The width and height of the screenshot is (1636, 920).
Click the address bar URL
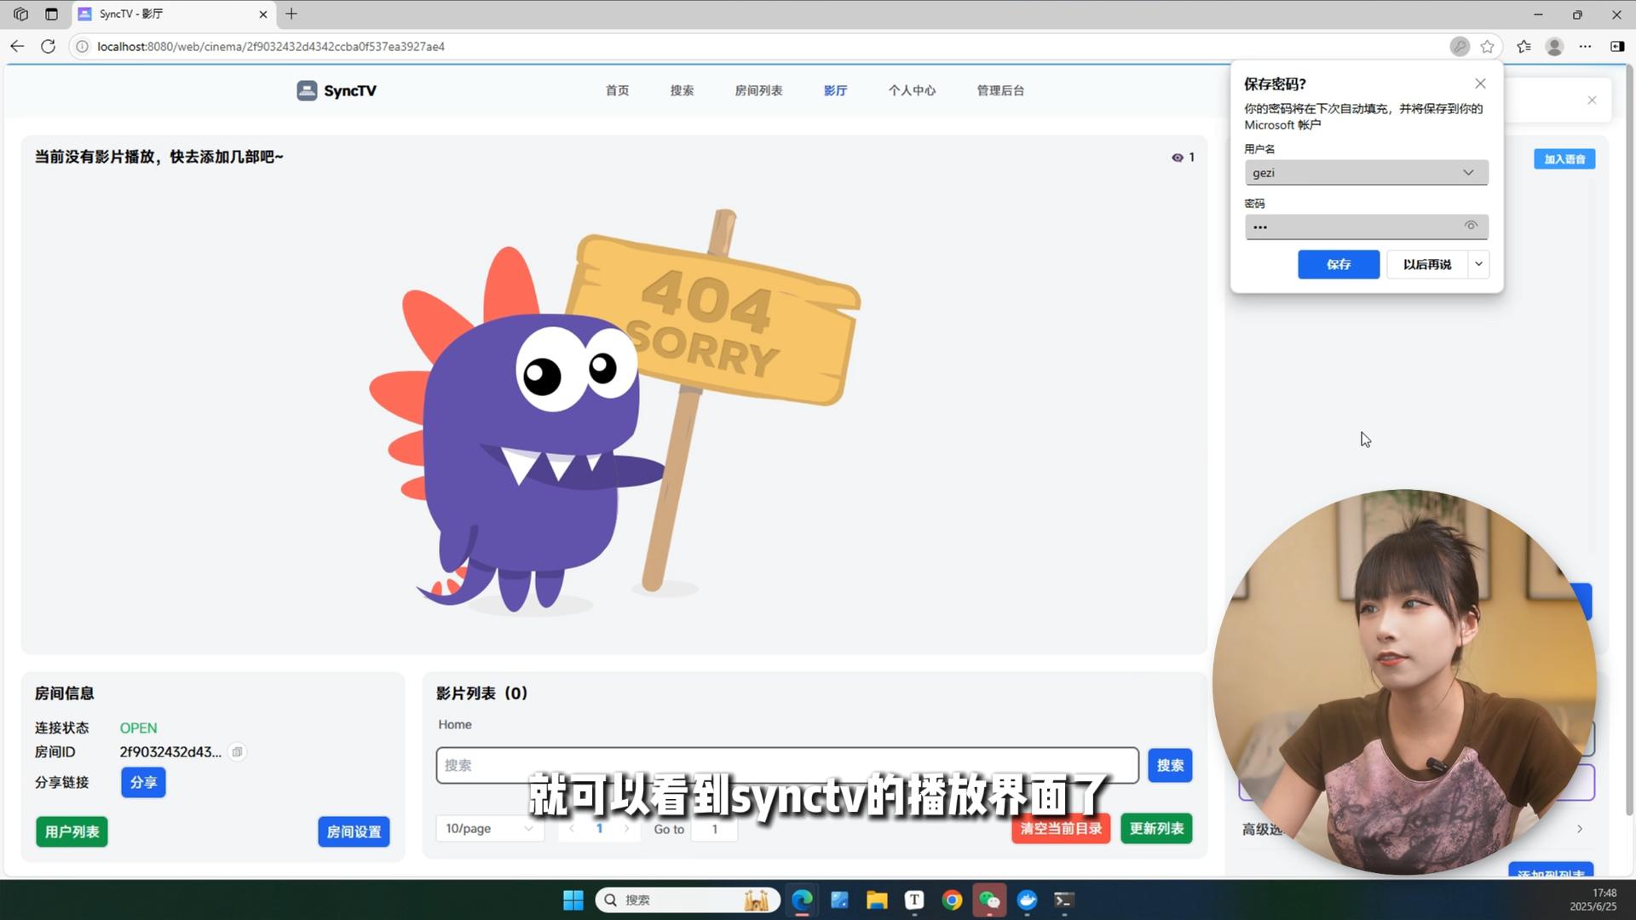[x=271, y=47]
